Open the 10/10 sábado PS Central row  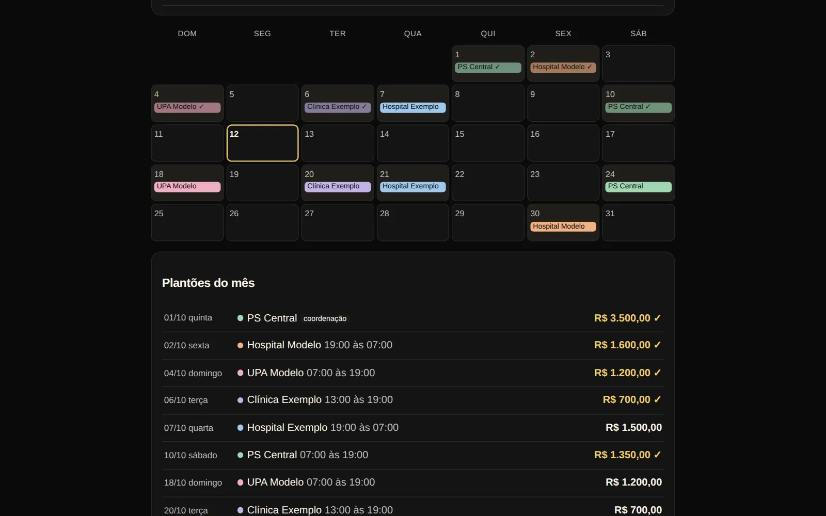413,455
